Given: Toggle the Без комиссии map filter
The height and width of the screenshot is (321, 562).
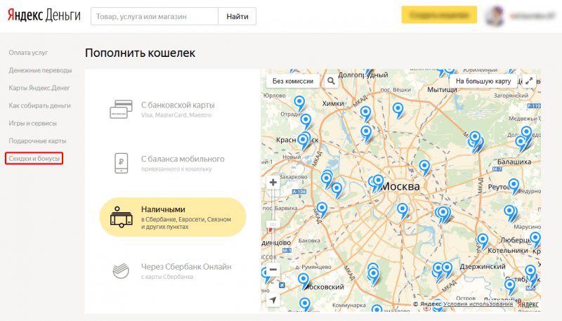Looking at the screenshot, I should pos(293,81).
